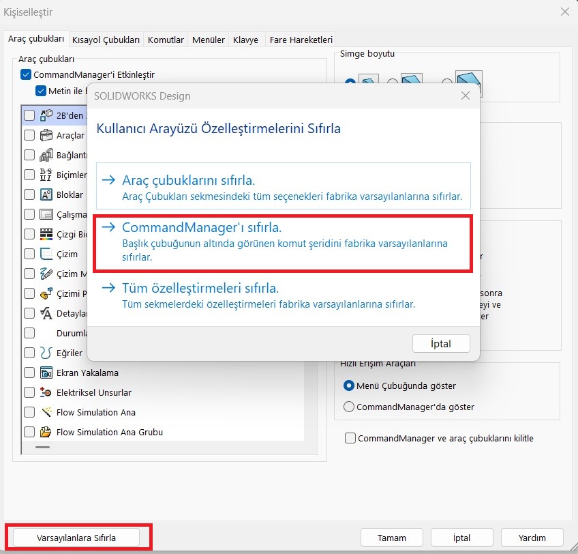Switch to the Kısayol Çubukları tab
This screenshot has height=554, width=578.
pyautogui.click(x=106, y=40)
